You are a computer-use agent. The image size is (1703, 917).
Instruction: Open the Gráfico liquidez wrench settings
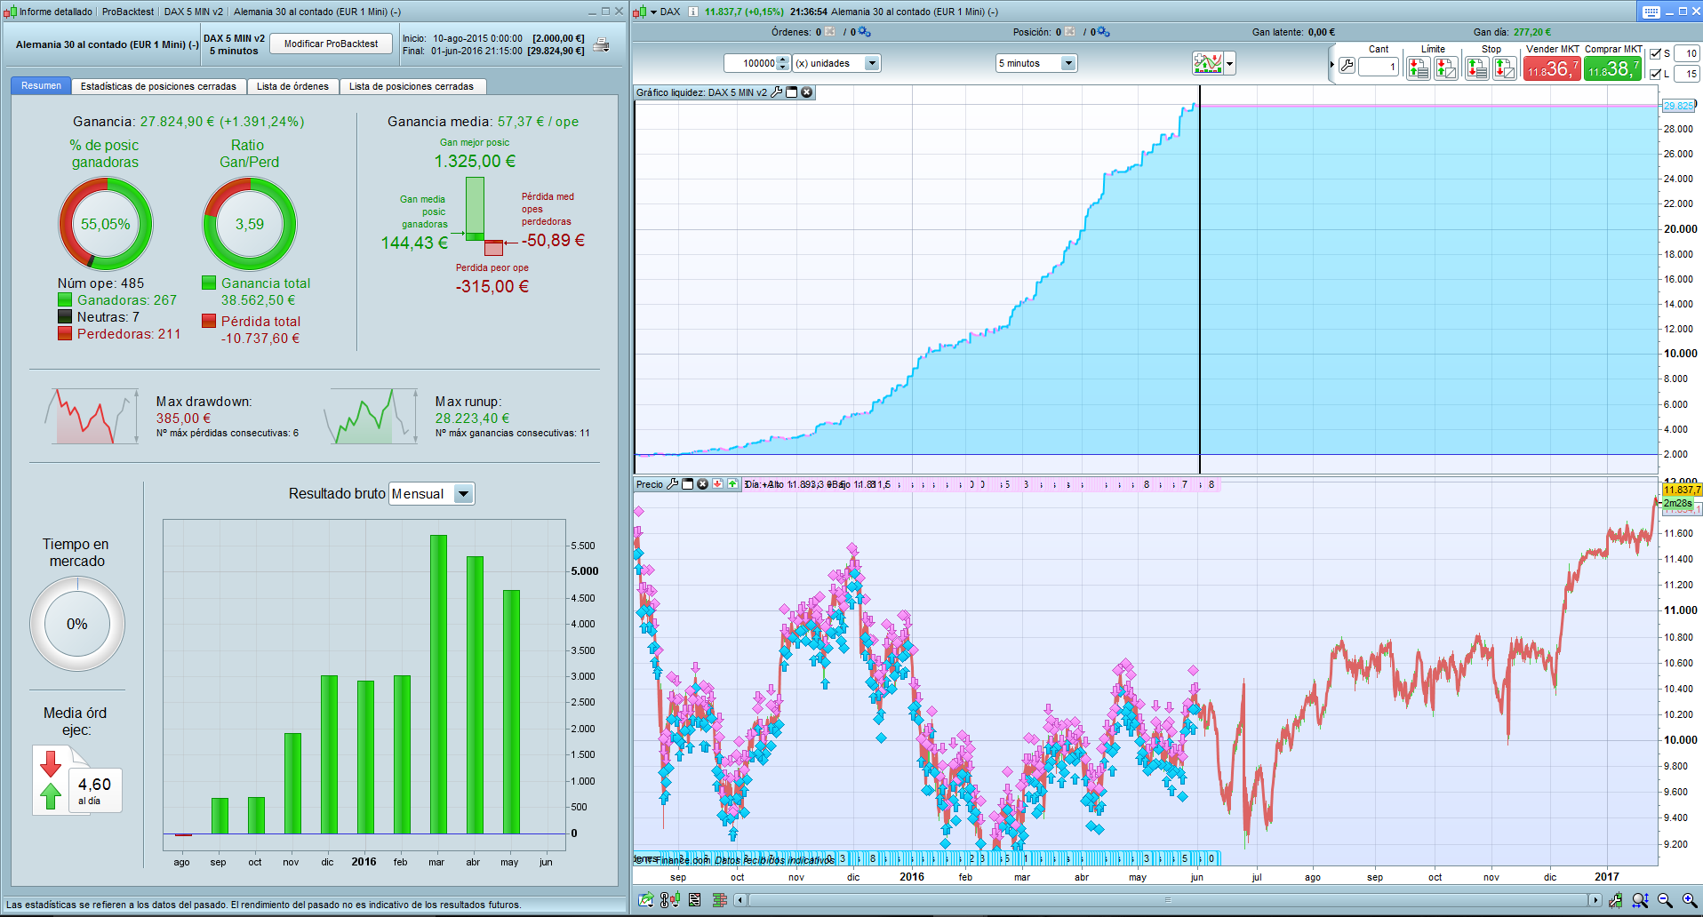click(x=776, y=92)
